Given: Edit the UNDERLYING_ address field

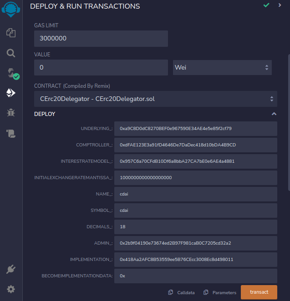Looking at the screenshot, I should click(195, 129).
